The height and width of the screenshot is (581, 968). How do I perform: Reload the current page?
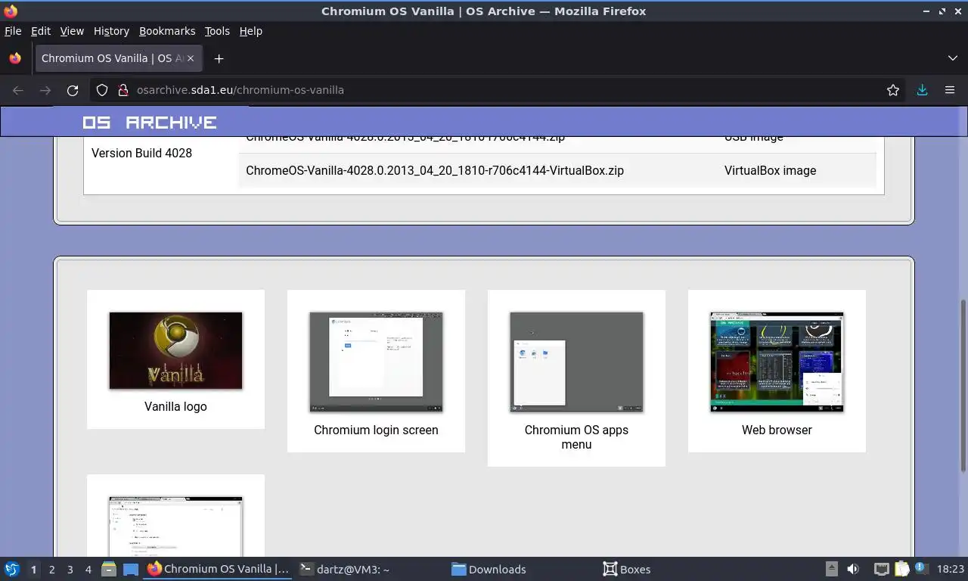(73, 90)
